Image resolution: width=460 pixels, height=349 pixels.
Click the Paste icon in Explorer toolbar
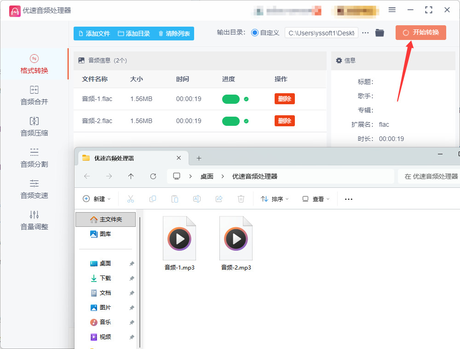pyautogui.click(x=174, y=199)
